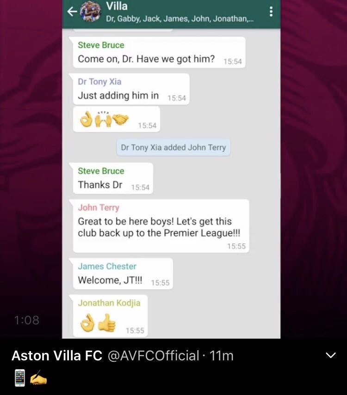Select the @AVFCOfficial handle
Viewport: 347px width, 395px height.
pos(154,355)
